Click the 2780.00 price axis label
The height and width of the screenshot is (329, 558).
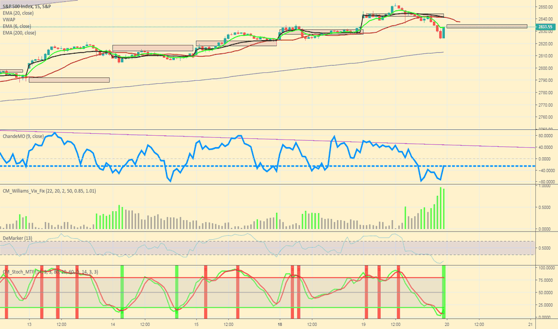click(545, 93)
